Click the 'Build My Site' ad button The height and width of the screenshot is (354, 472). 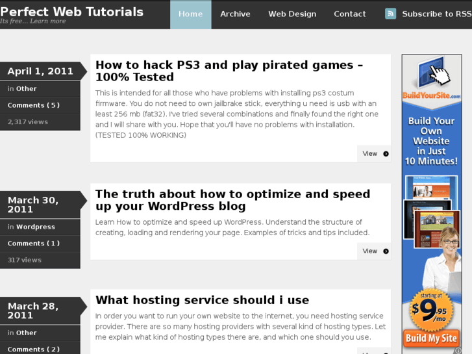click(431, 338)
